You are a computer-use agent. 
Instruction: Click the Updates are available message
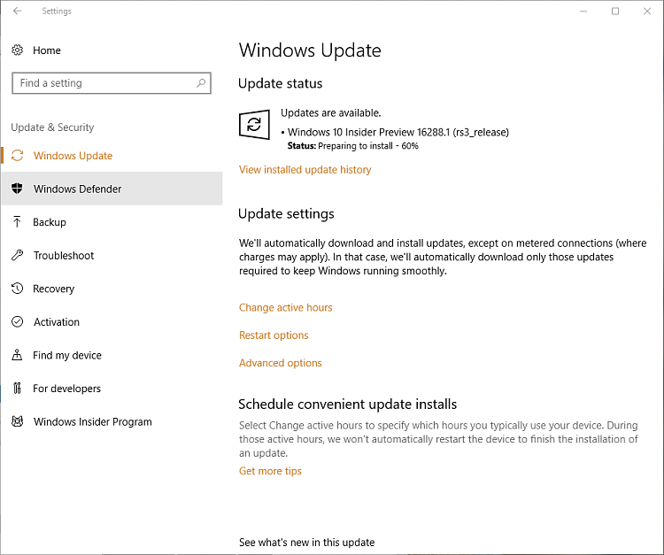[x=331, y=113]
